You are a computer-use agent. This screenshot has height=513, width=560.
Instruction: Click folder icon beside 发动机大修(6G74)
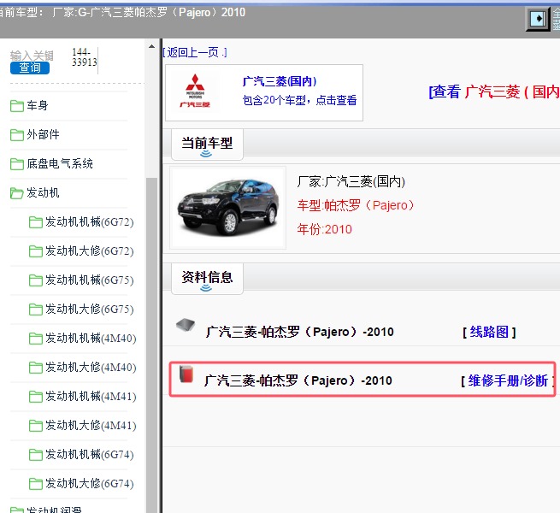point(35,484)
